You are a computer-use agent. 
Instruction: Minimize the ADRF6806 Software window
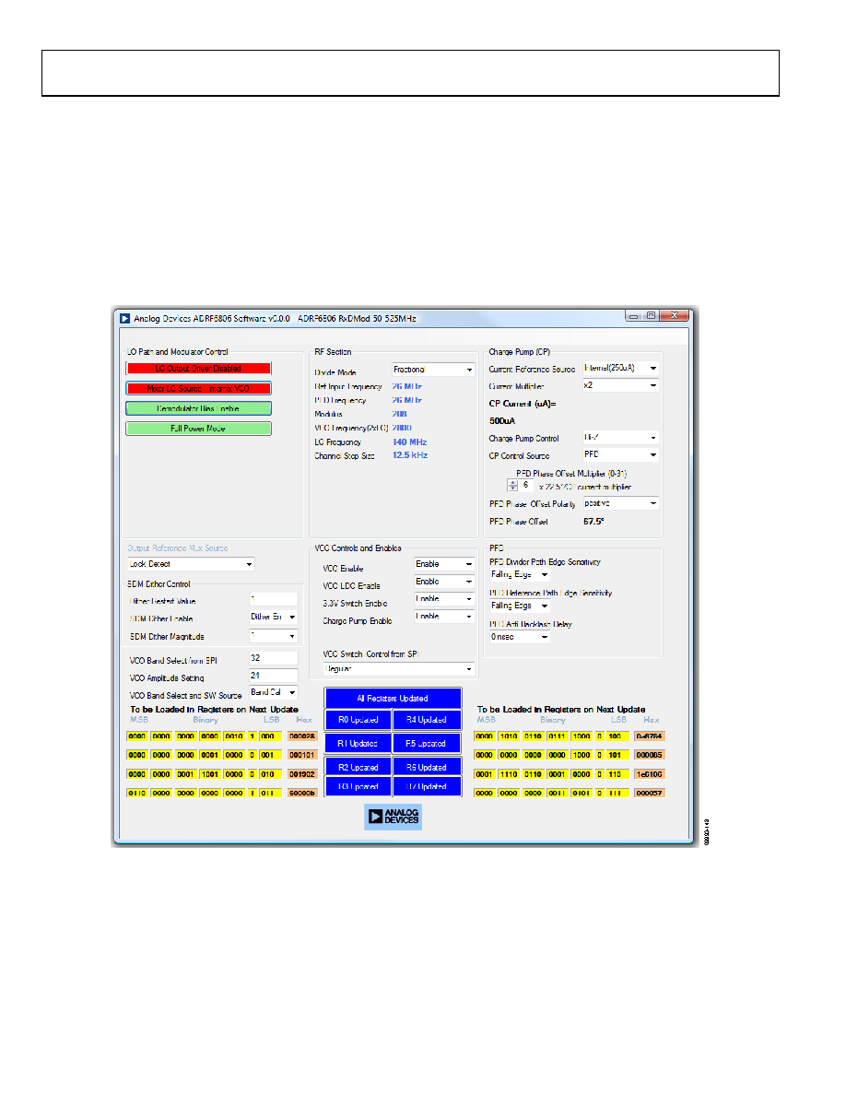tap(634, 316)
